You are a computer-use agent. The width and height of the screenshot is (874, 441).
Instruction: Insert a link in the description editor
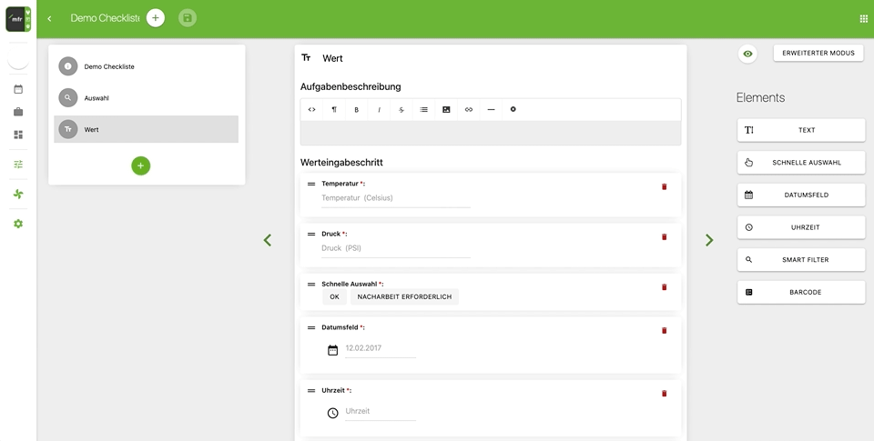[x=468, y=110]
